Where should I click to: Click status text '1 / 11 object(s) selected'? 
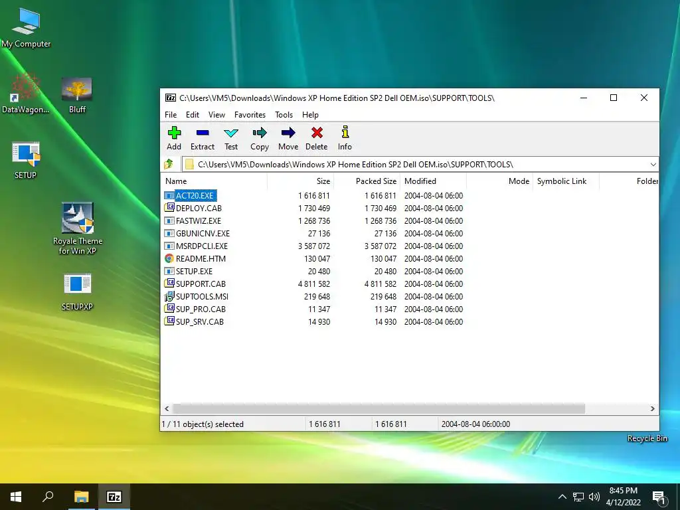click(203, 424)
